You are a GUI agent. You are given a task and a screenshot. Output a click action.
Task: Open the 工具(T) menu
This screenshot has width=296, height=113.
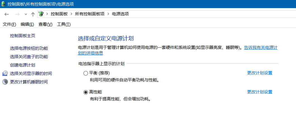click(64, 24)
